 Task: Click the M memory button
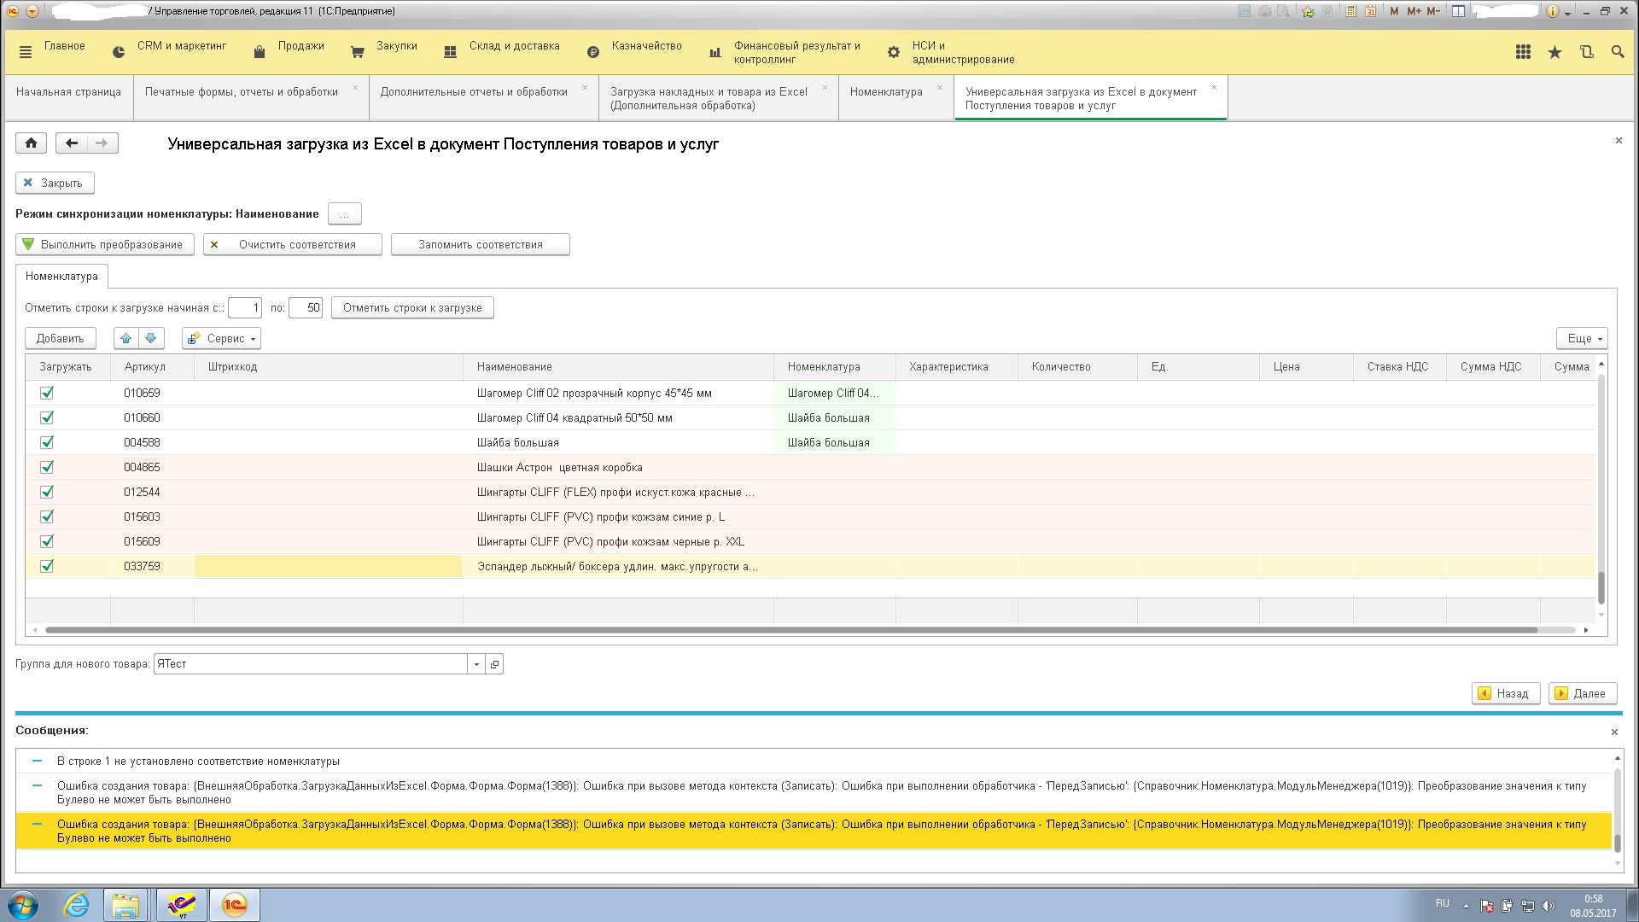pos(1395,11)
